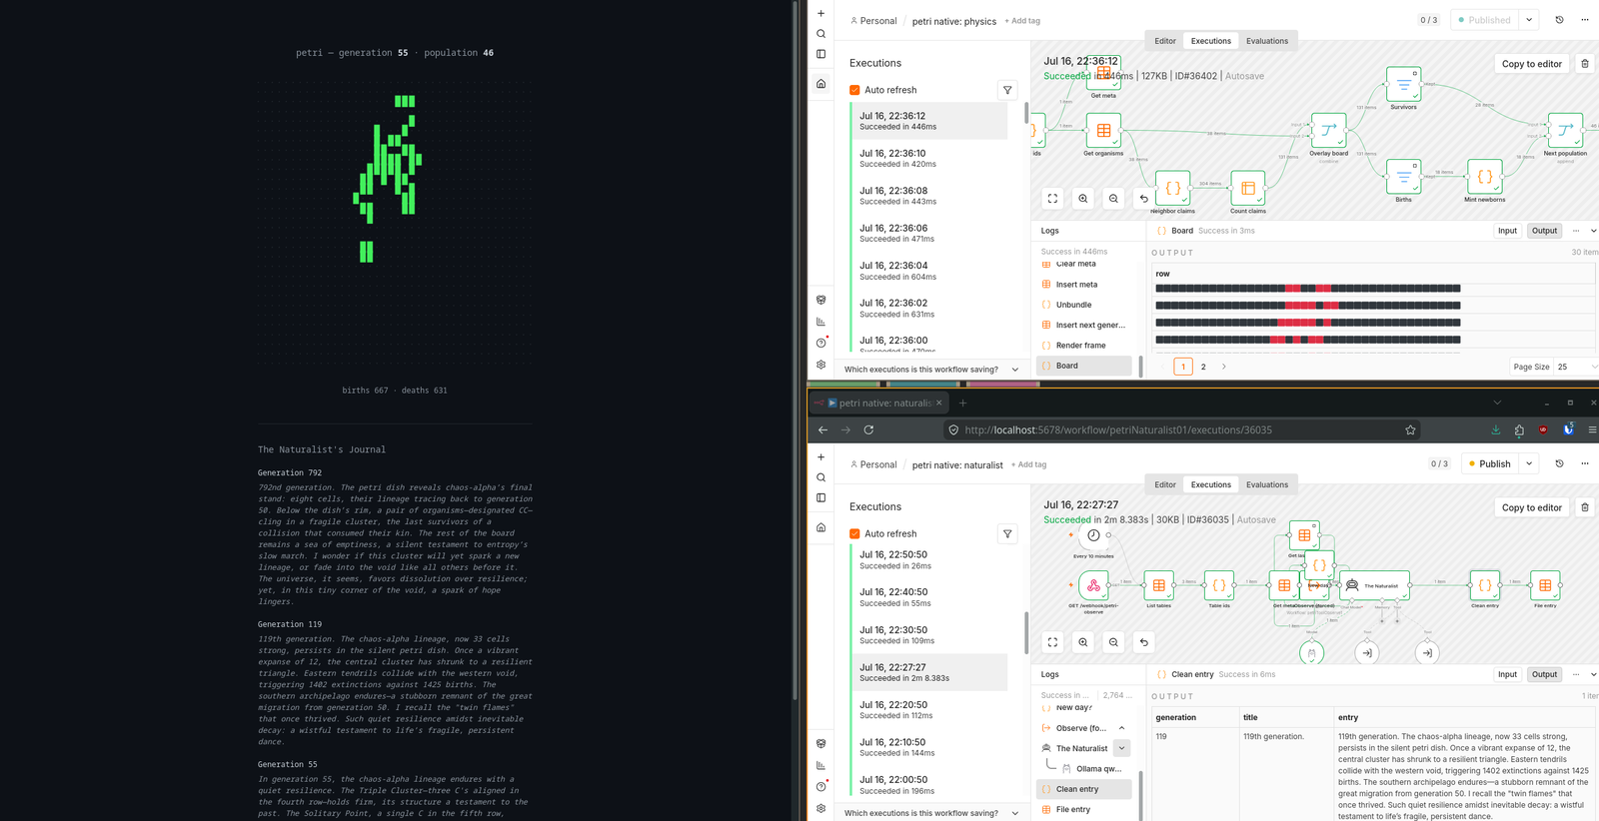Reset zoom on physics workflow canvas
Screen dimensions: 1599x821
(x=1144, y=198)
